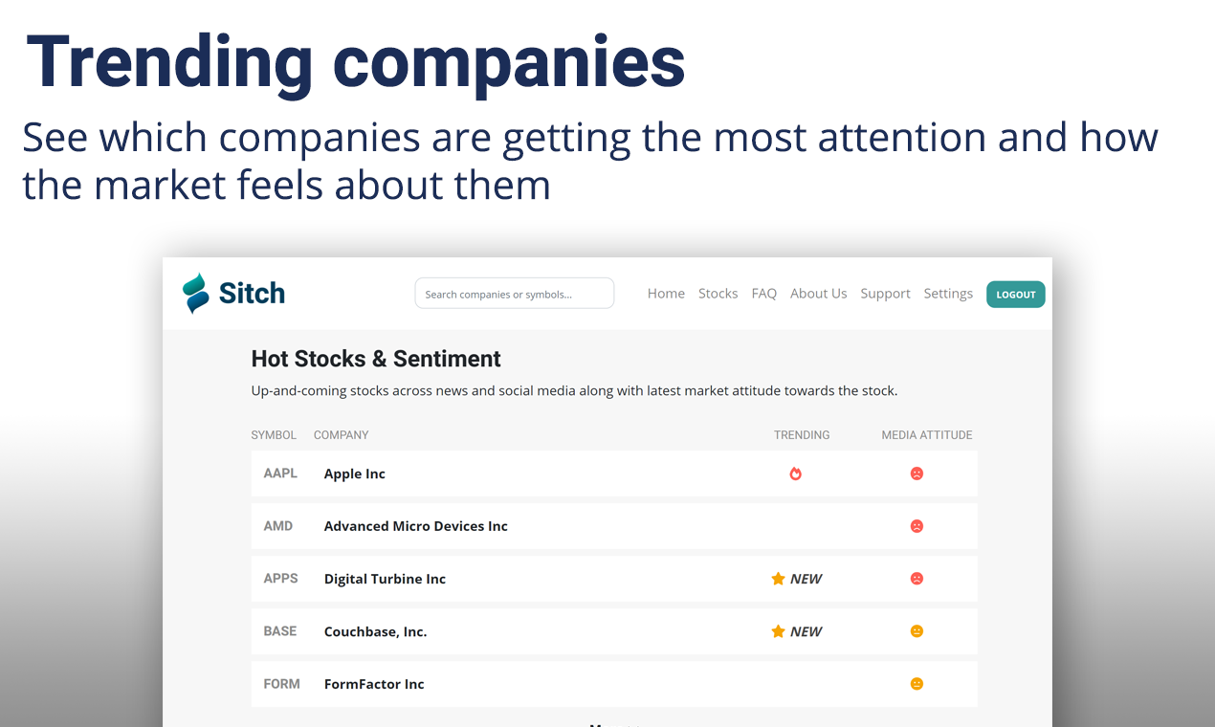Open Settings from the navigation bar

tap(948, 294)
